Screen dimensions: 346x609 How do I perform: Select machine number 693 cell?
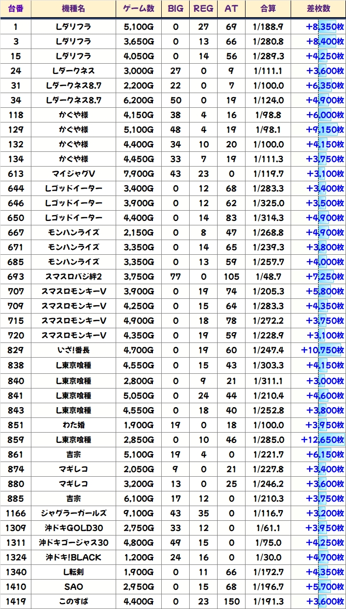coord(16,277)
